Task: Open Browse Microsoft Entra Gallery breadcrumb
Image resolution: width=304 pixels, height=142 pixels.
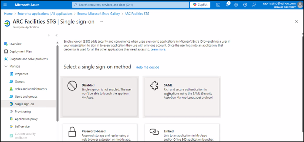Action: (99, 14)
